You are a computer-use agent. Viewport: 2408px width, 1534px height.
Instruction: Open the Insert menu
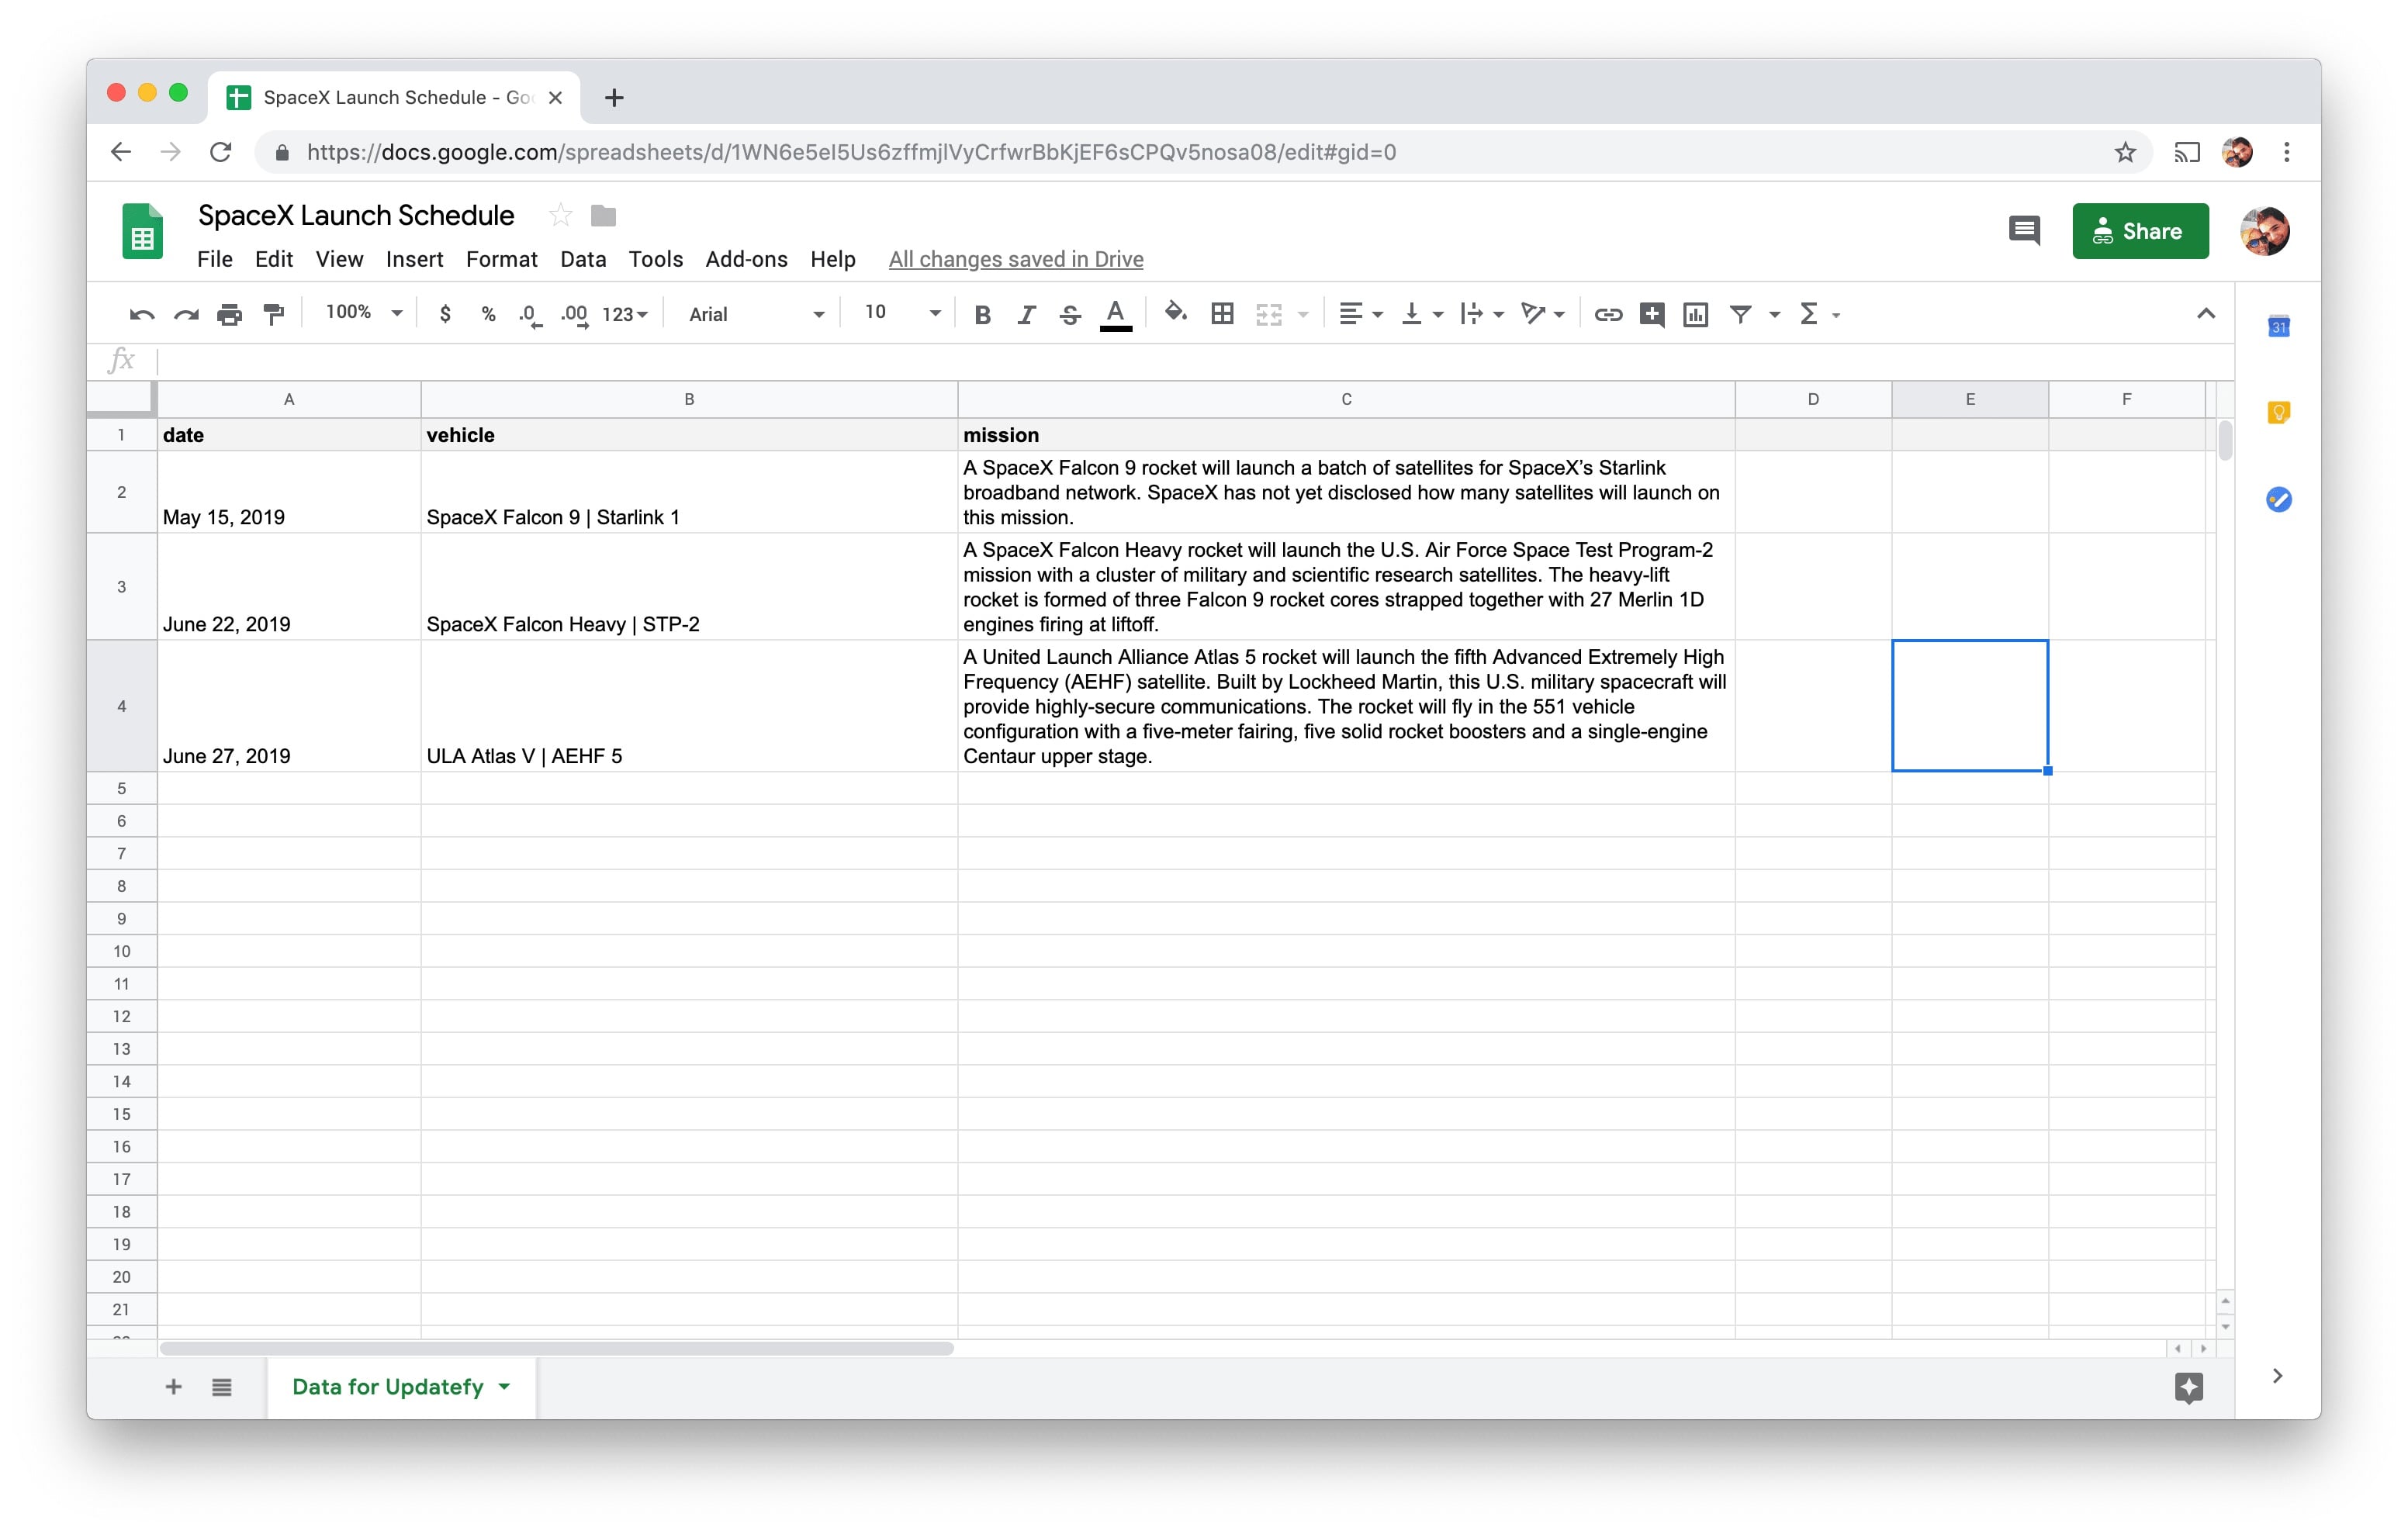coord(414,259)
